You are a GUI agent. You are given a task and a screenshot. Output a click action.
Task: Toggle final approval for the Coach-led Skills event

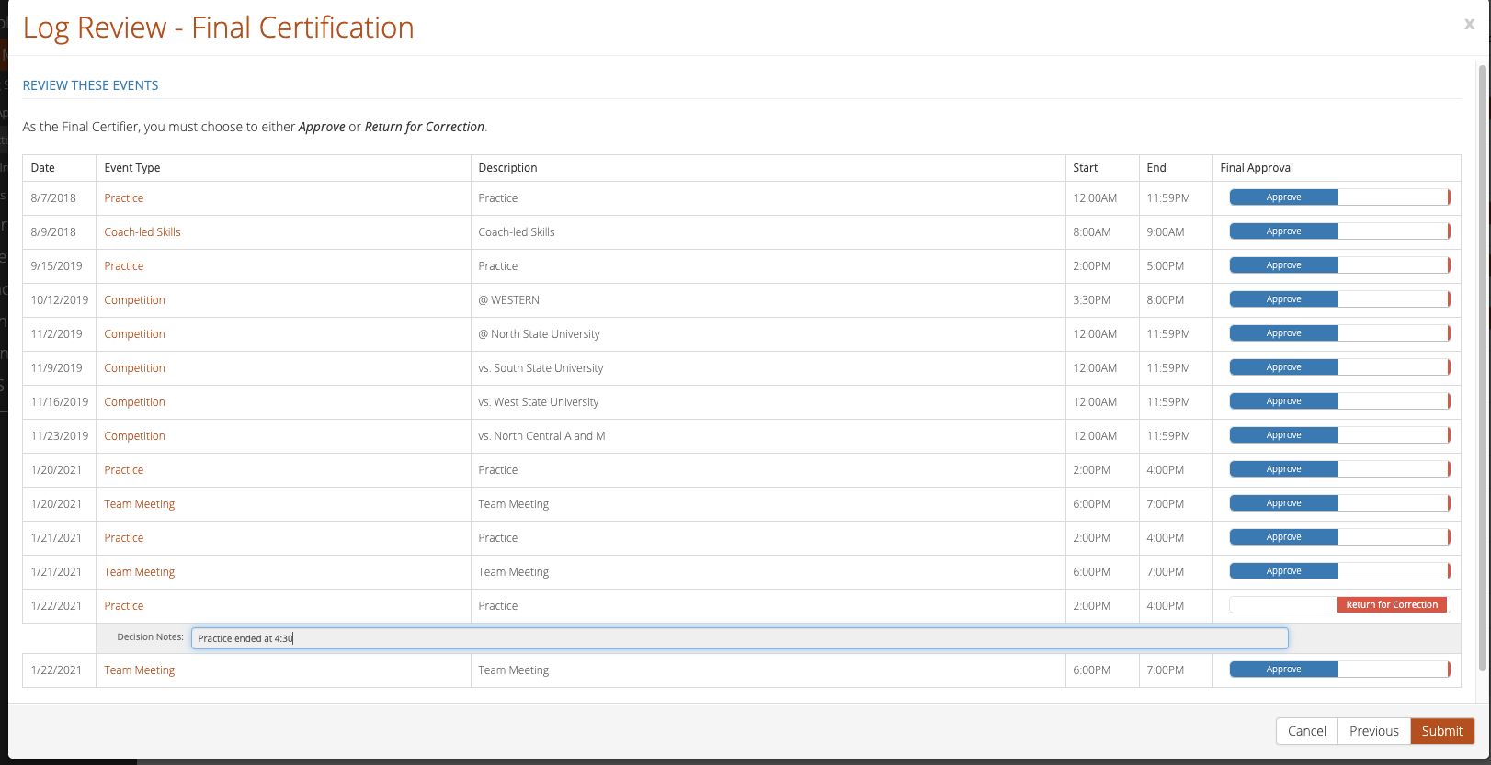(1339, 231)
